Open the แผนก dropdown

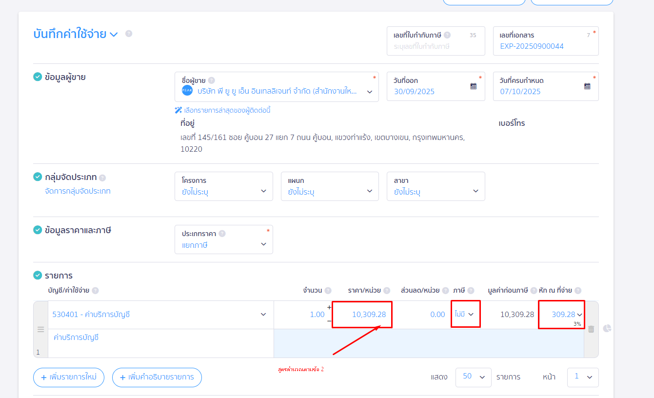point(330,186)
